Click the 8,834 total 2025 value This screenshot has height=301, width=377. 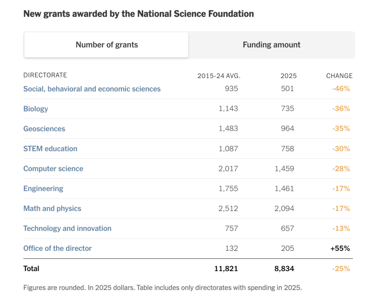point(284,269)
